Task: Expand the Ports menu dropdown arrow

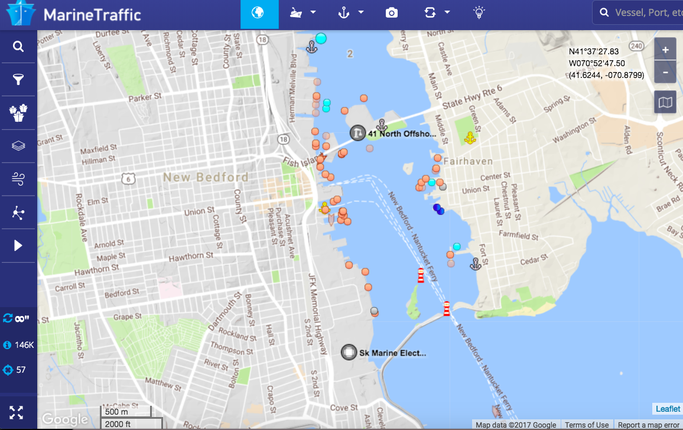Action: (360, 12)
